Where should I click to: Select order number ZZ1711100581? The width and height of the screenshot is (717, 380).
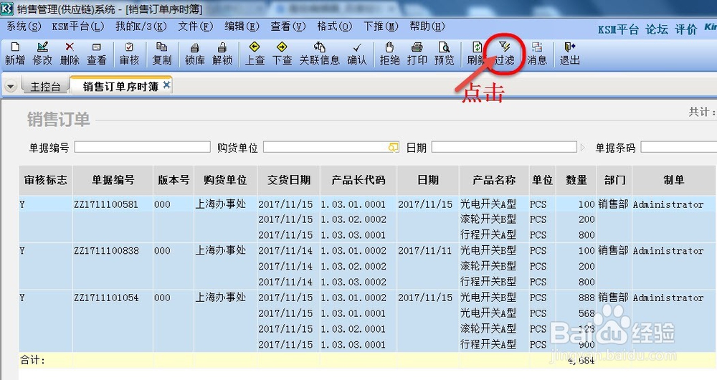point(106,204)
